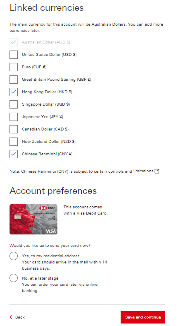Viewport: 183px width, 326px height.
Task: Untick the Chinese Renminbi checkbox
Action: pyautogui.click(x=14, y=154)
